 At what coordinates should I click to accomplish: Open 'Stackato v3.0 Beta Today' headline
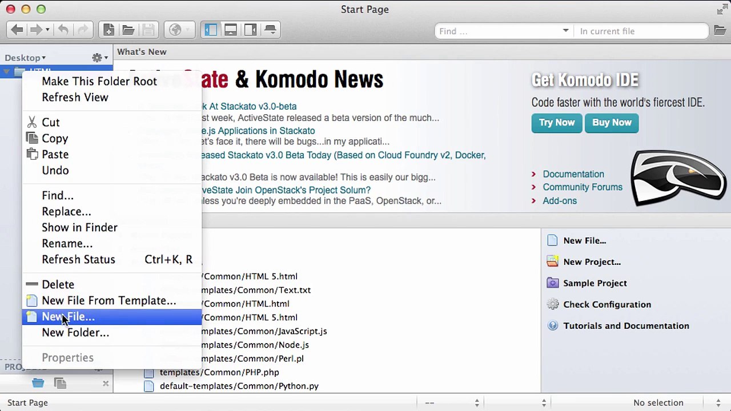click(x=344, y=155)
